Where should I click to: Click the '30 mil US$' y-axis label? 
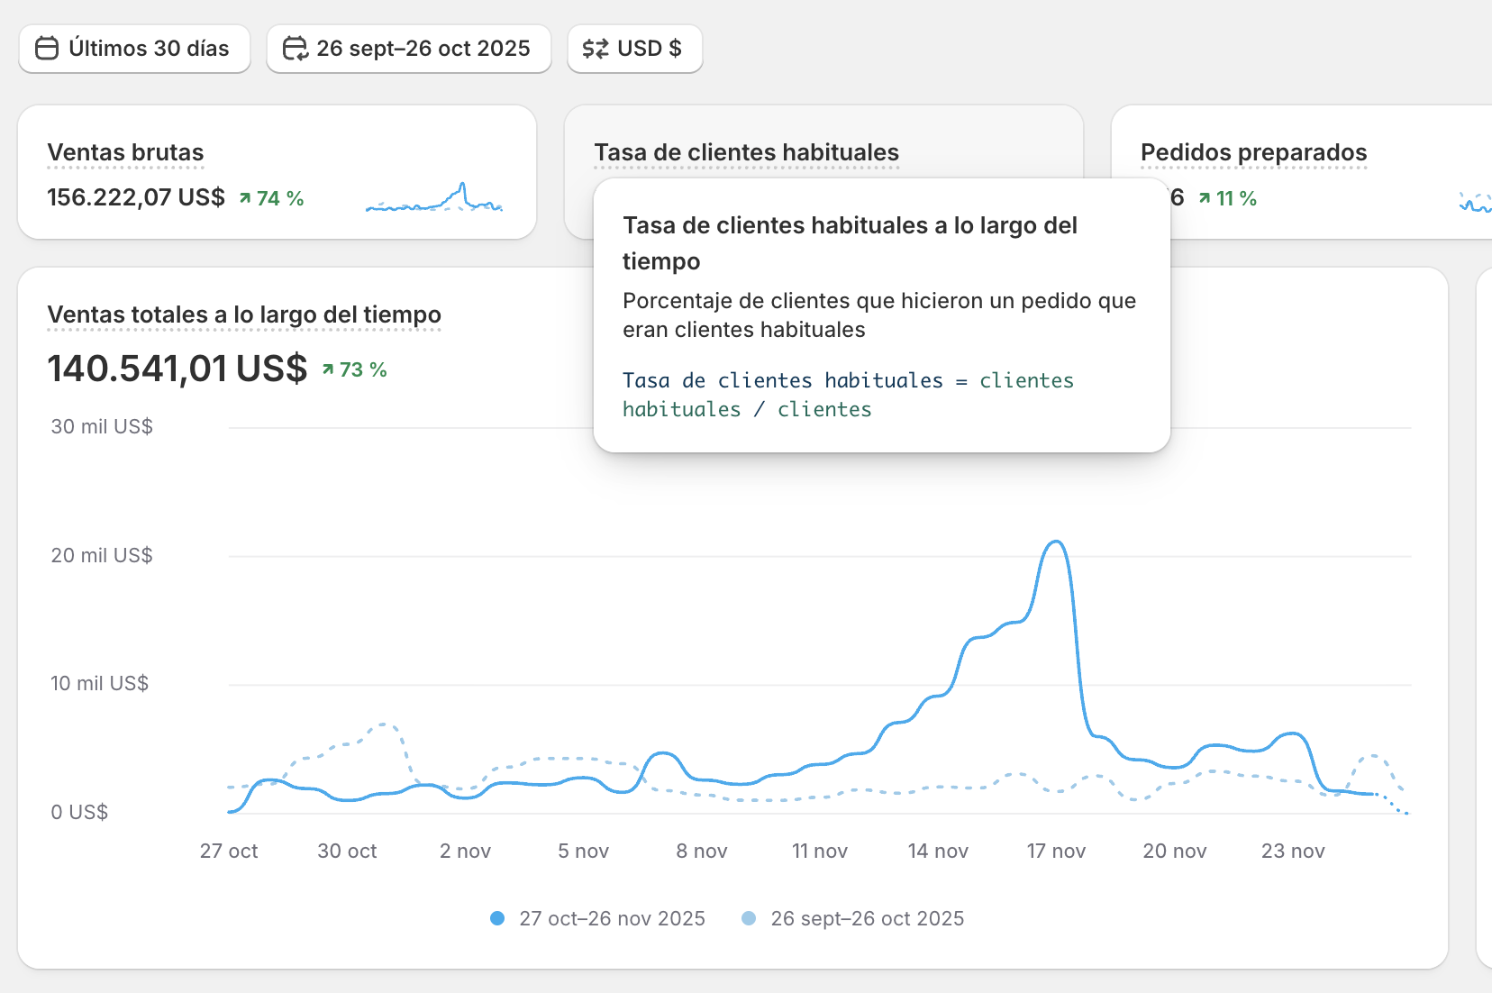[x=102, y=426]
